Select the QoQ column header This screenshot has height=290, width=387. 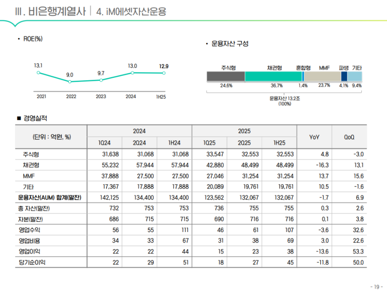click(x=349, y=137)
